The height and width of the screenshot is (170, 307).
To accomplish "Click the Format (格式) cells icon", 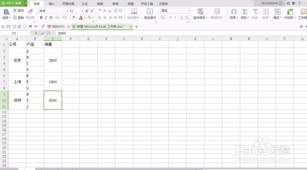I will click(277, 12).
